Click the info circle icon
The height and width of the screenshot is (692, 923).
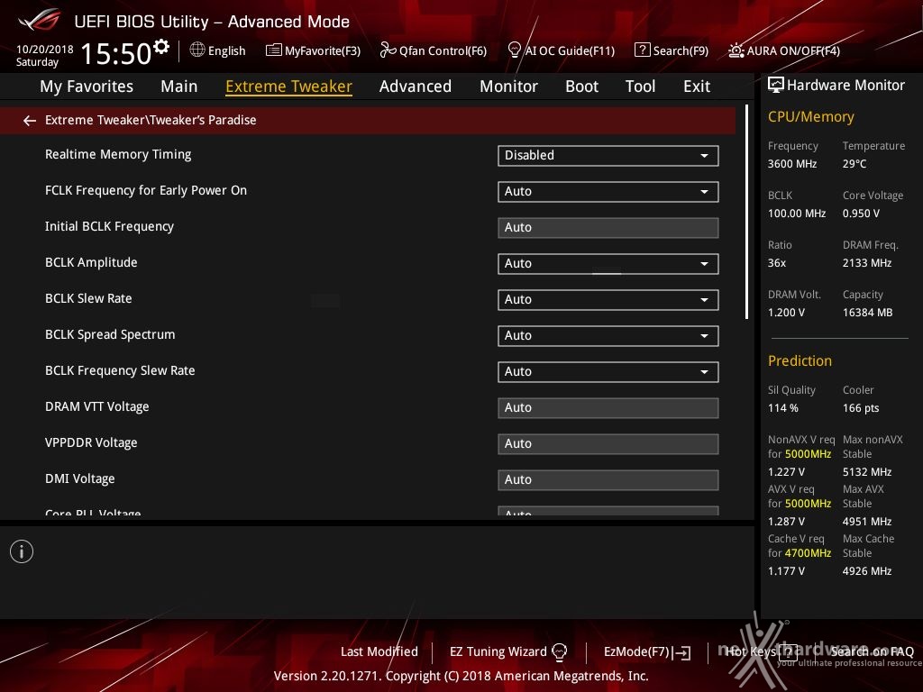[x=22, y=551]
